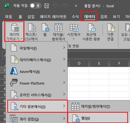
Task: Toggle the AutoSave (자동 저장) switch
Action: tap(35, 6)
